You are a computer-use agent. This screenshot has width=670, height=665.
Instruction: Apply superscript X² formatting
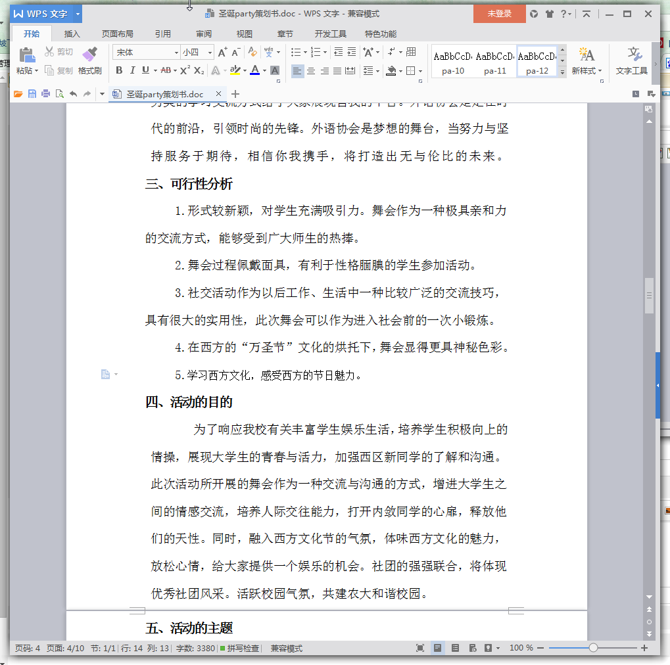click(185, 70)
